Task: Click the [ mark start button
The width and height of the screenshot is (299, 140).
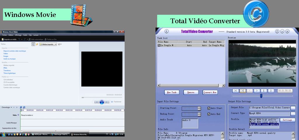Action: (264, 91)
